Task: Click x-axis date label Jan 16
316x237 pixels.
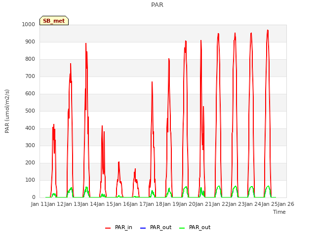Action: point(121,204)
